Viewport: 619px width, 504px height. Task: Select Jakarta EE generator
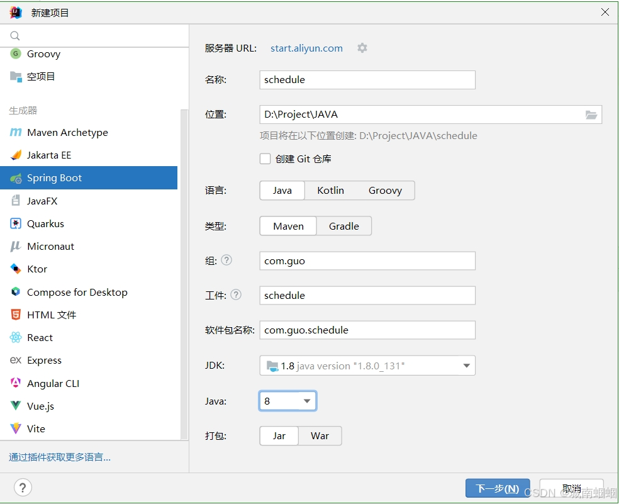click(x=89, y=155)
